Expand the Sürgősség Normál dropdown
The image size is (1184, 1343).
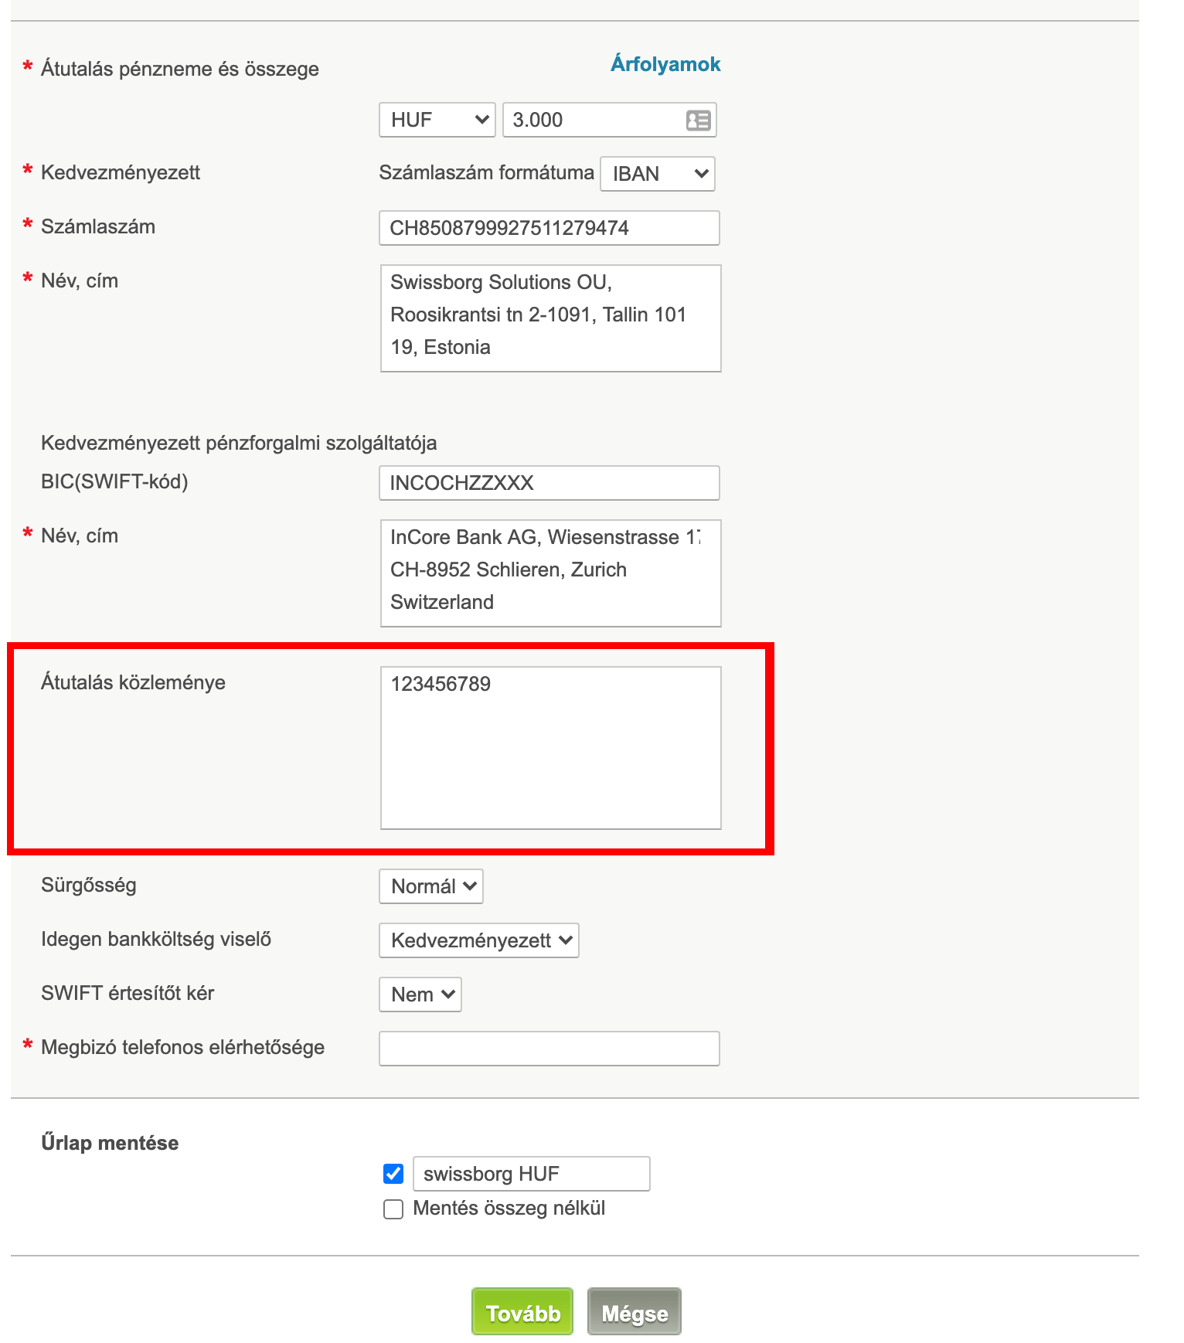click(430, 886)
